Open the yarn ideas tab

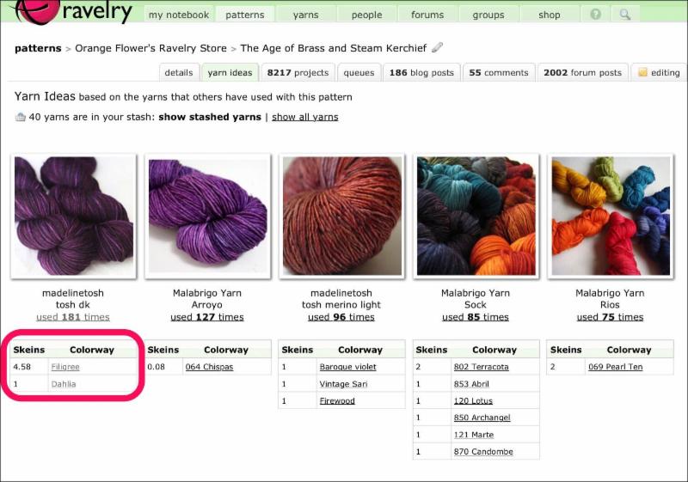[x=230, y=73]
